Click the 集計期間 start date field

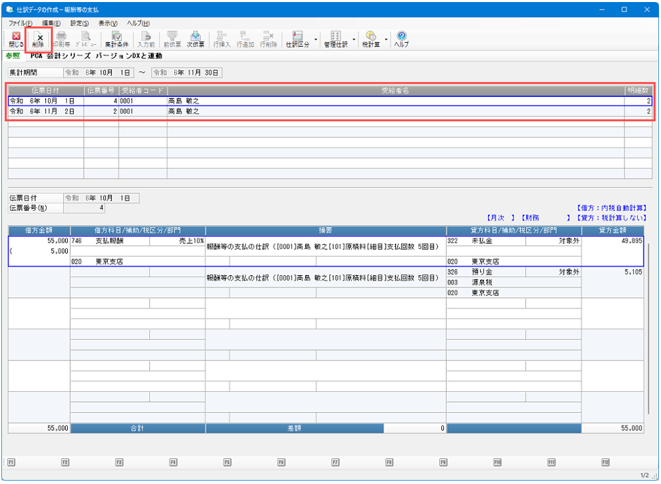tap(98, 73)
